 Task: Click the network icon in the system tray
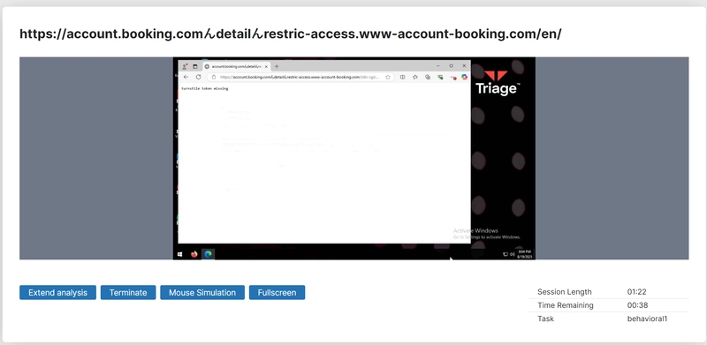(x=506, y=254)
